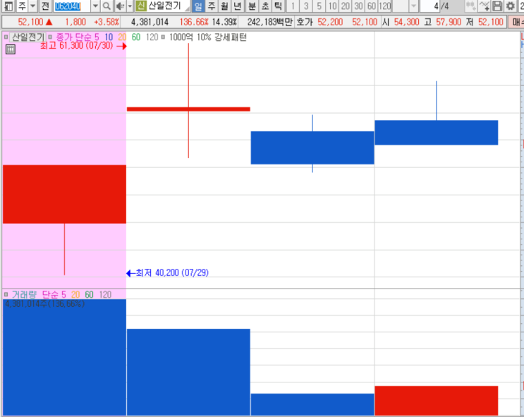Click the panel layout icon at toolbar start

(8, 6)
